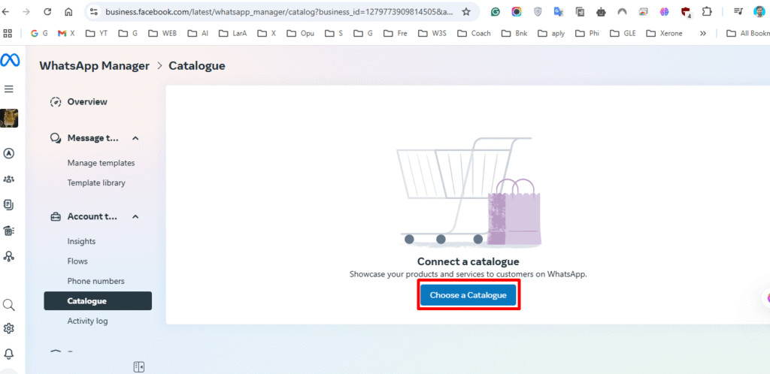Viewport: 770px width, 374px height.
Task: Bookmark this page with the star icon
Action: (466, 12)
